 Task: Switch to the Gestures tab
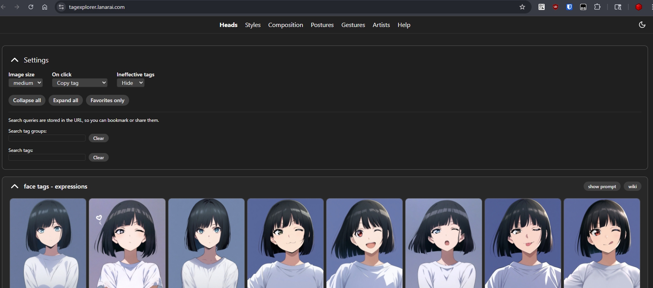353,25
